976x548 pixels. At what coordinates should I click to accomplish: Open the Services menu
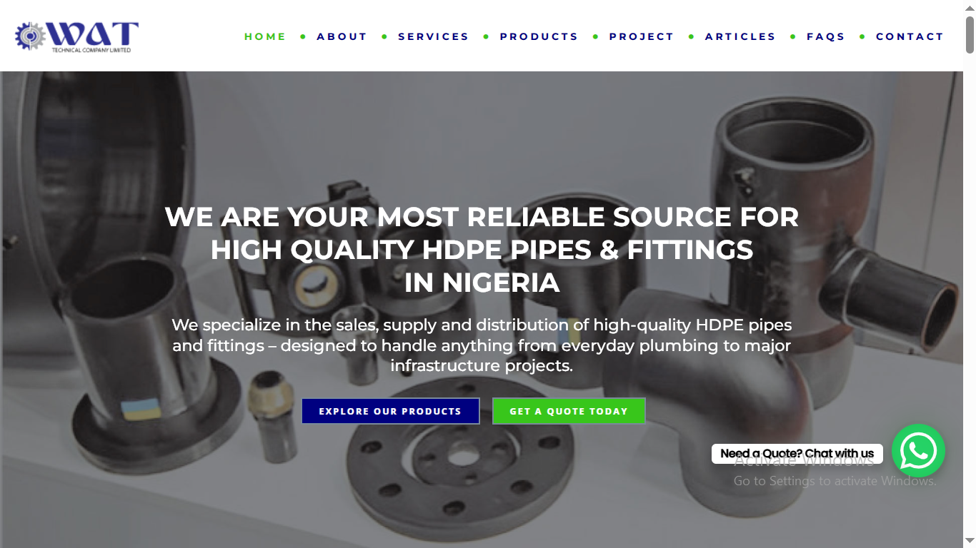coord(434,36)
